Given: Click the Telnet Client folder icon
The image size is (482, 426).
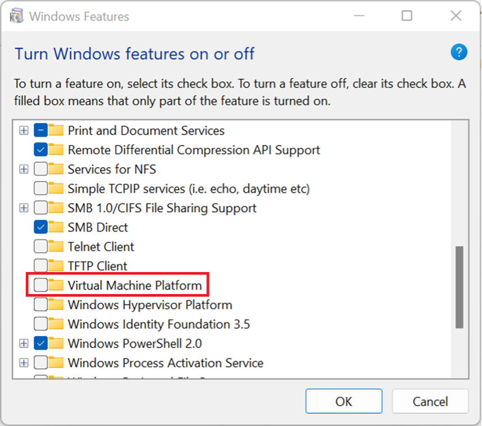Looking at the screenshot, I should point(56,247).
